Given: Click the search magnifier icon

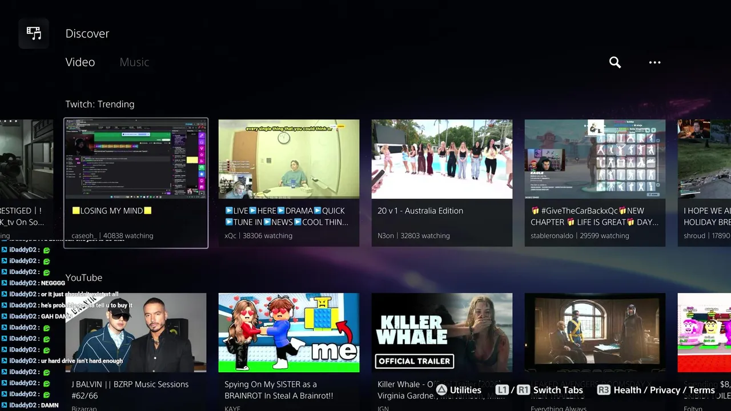Looking at the screenshot, I should tap(614, 62).
